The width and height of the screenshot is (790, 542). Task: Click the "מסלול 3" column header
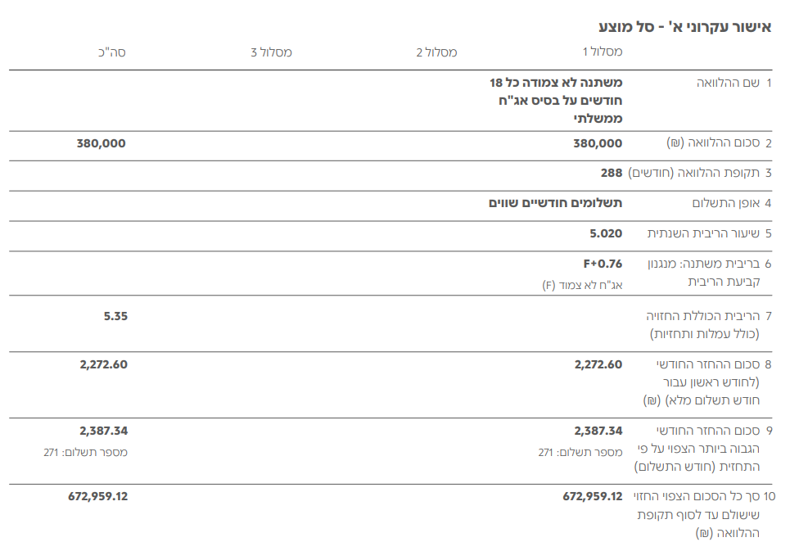(x=271, y=52)
